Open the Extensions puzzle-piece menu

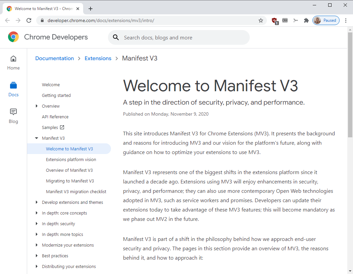tap(306, 20)
